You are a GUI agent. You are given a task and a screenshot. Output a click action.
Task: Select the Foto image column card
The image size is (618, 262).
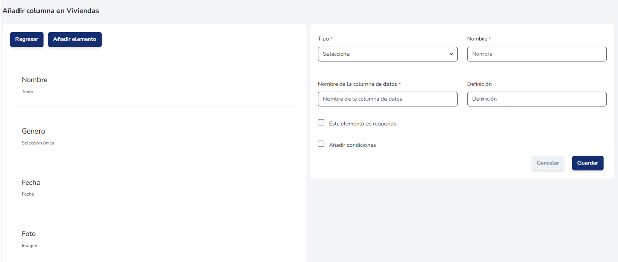click(154, 239)
